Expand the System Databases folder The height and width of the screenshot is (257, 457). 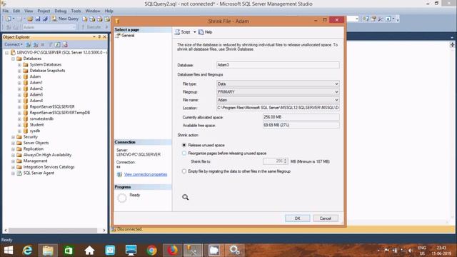click(x=19, y=65)
